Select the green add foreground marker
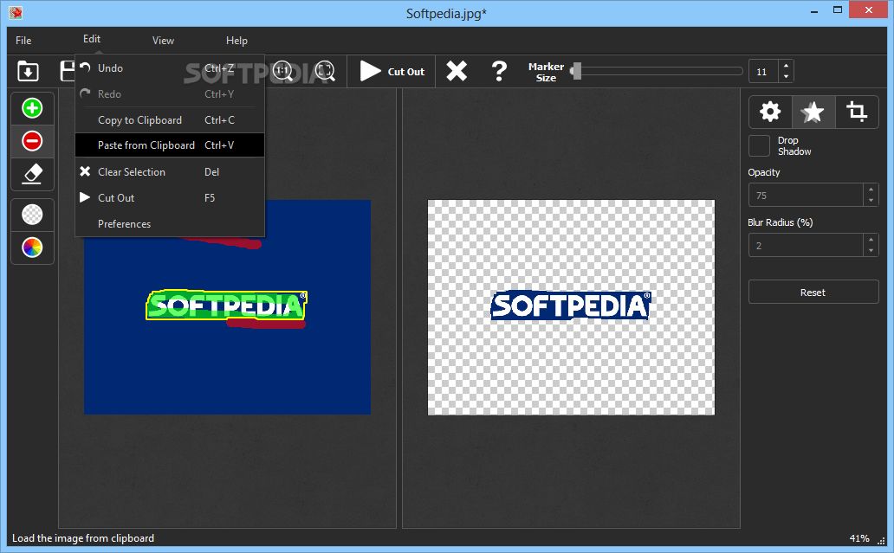894x553 pixels. pyautogui.click(x=32, y=108)
